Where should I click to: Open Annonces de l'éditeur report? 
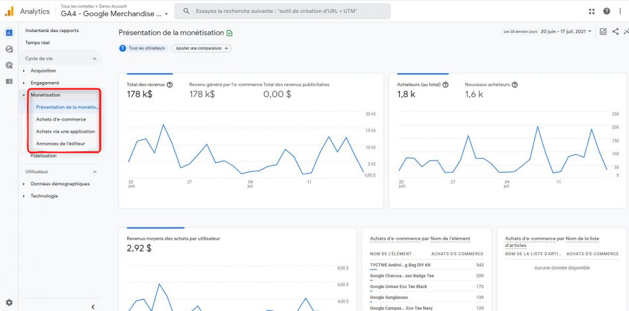click(x=60, y=144)
